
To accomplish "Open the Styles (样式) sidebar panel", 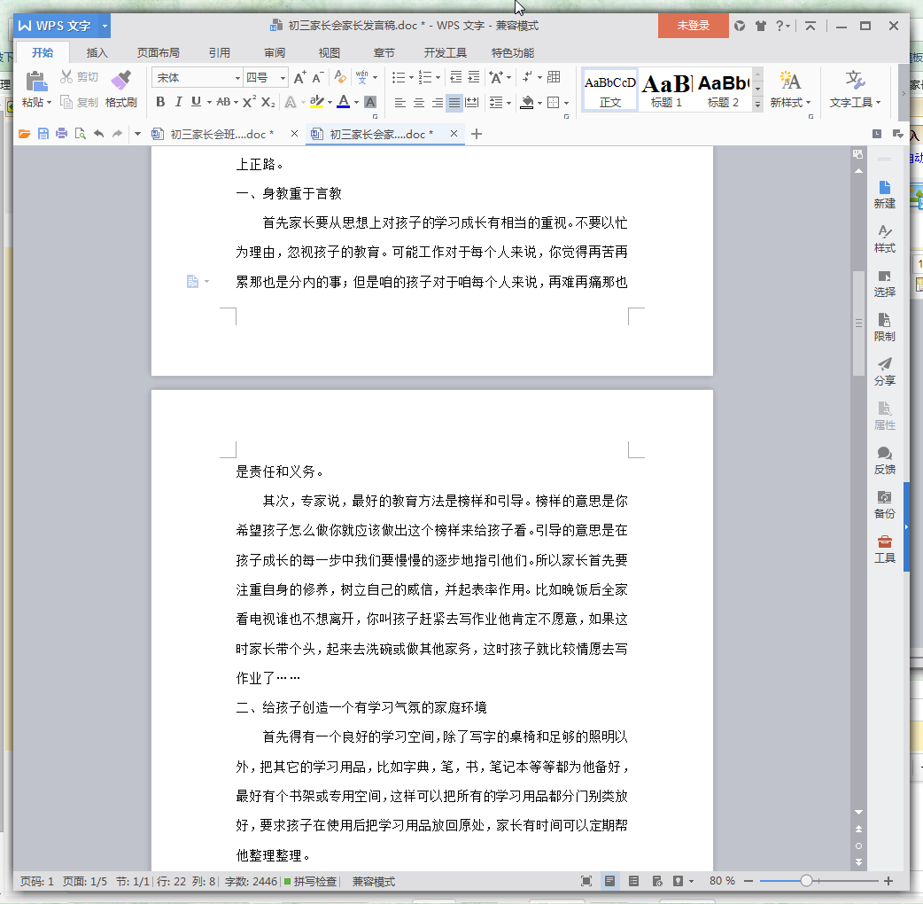I will pos(885,239).
